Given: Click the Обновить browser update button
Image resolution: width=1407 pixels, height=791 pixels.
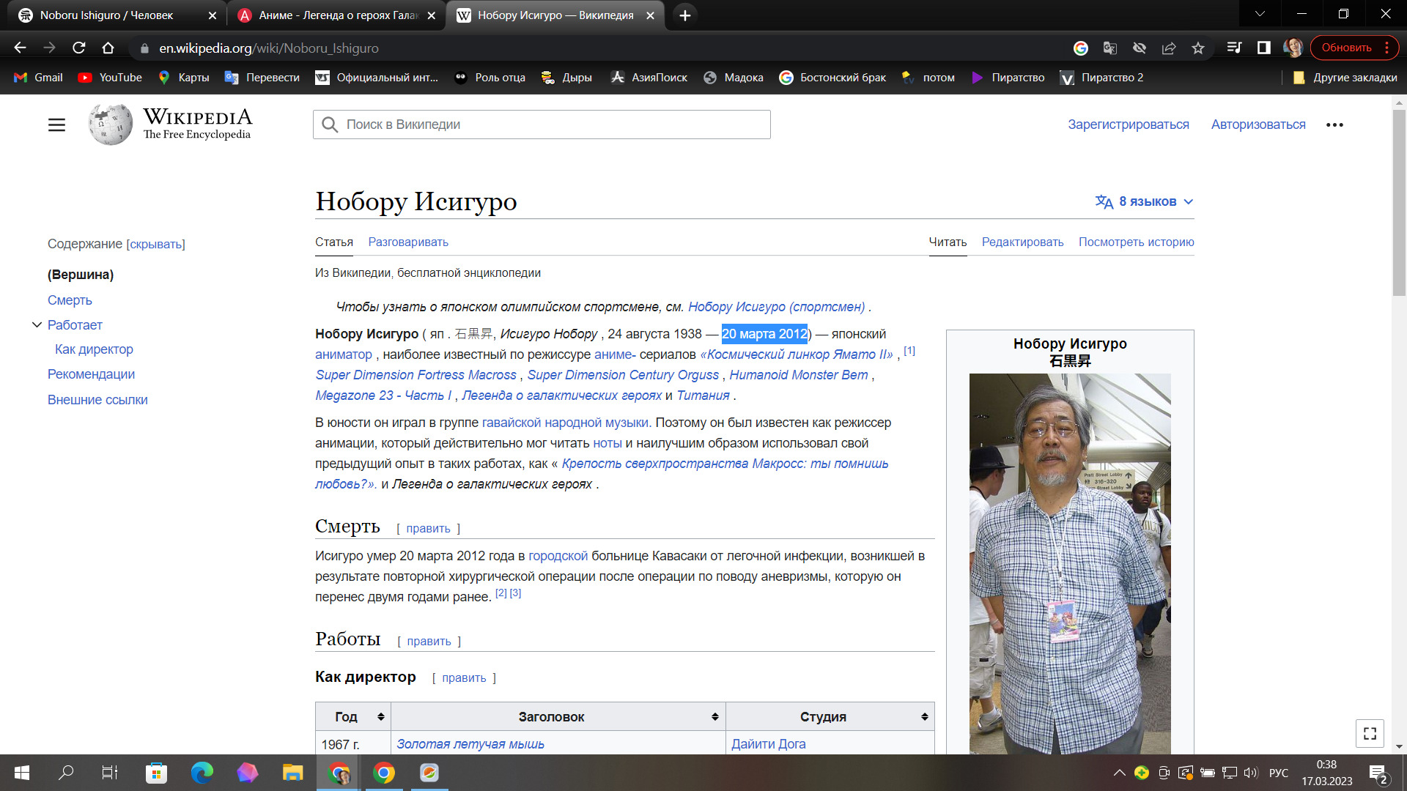Looking at the screenshot, I should 1346,48.
